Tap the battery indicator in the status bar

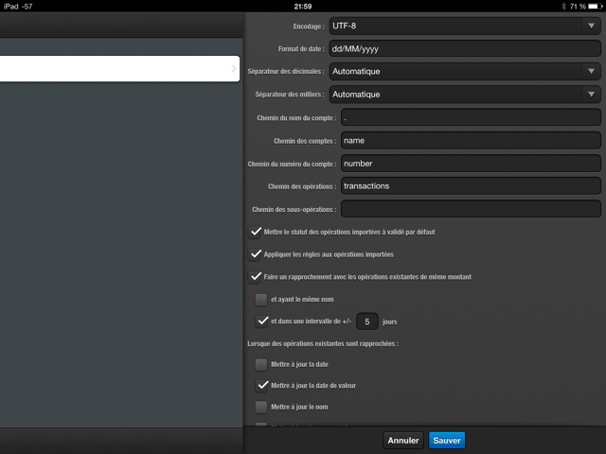point(593,6)
